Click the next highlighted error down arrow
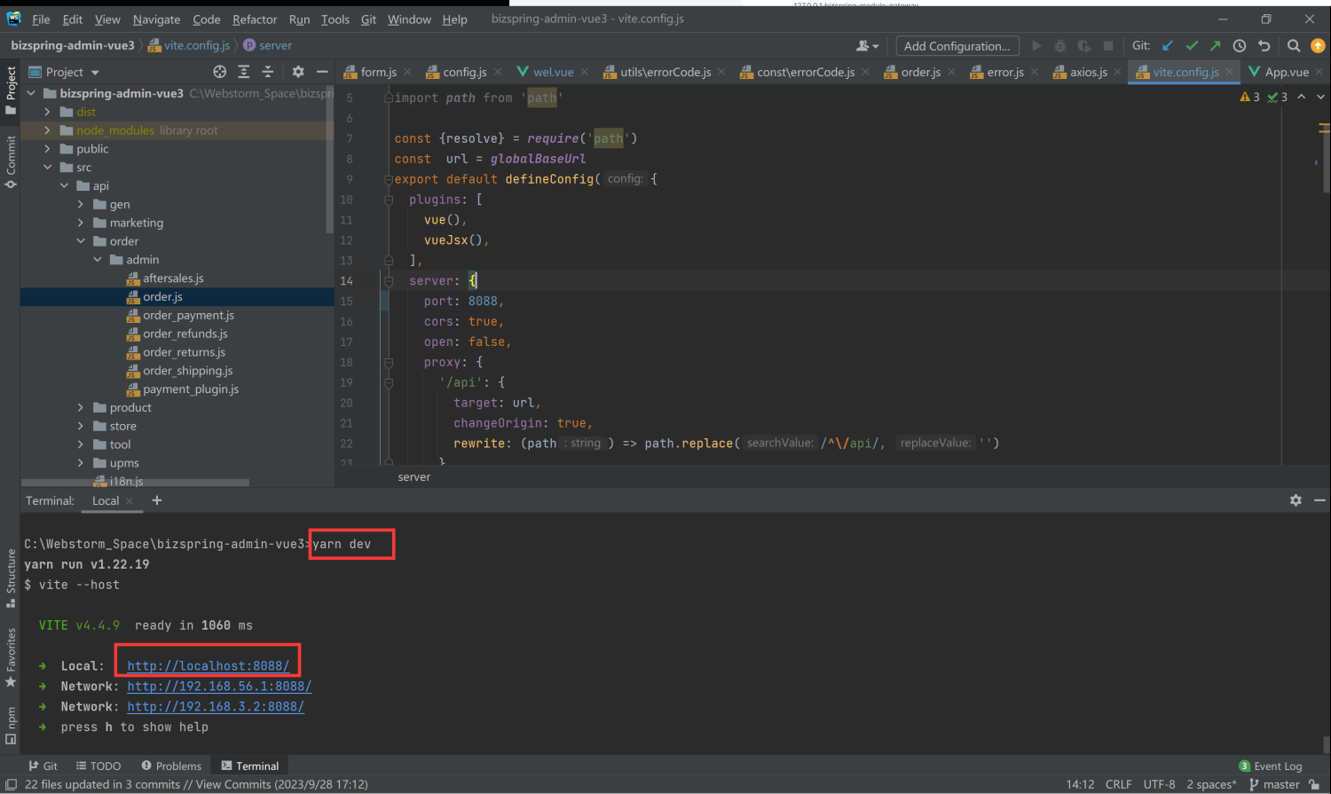Image resolution: width=1331 pixels, height=794 pixels. coord(1320,97)
